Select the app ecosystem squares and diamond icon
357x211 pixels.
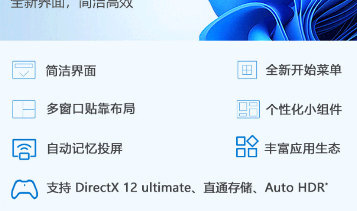pyautogui.click(x=247, y=146)
